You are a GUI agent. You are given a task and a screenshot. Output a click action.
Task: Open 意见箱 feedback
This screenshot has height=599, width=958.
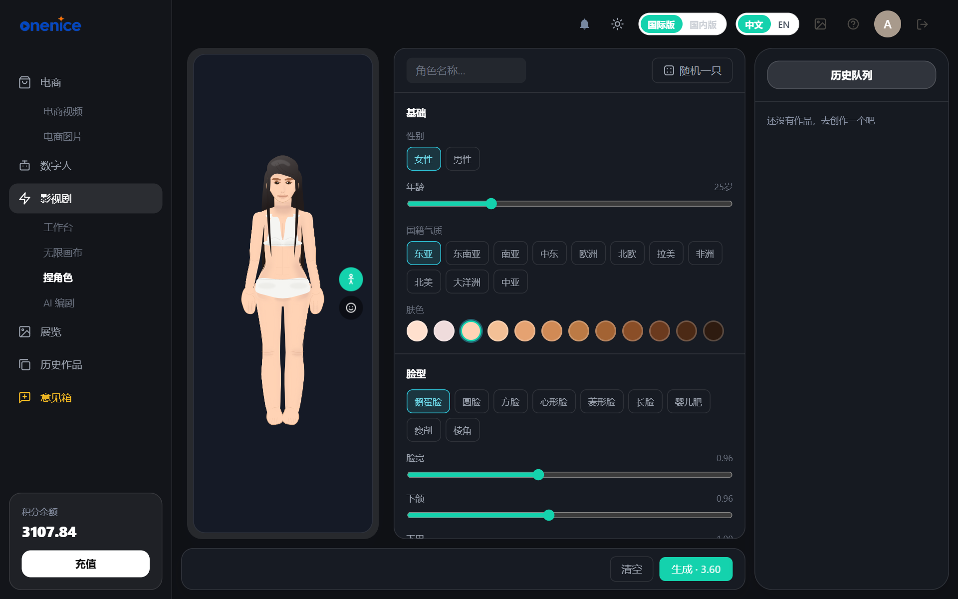coord(85,397)
